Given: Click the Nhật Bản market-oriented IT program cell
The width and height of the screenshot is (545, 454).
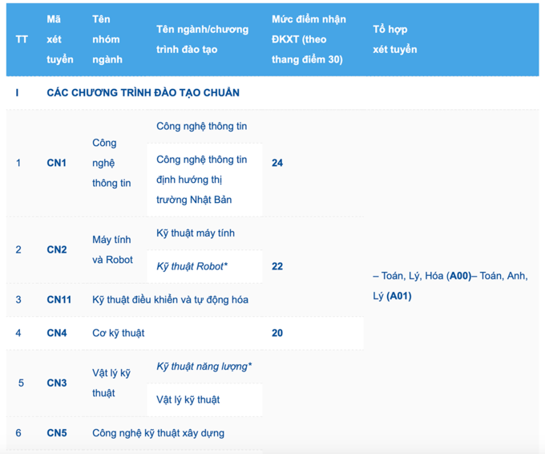Looking at the screenshot, I should point(202,180).
